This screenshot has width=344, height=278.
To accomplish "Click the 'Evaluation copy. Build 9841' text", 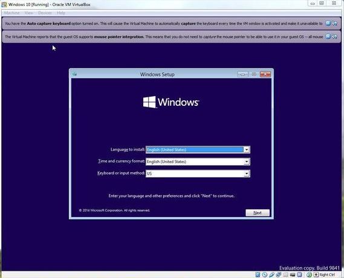I will 310,268.
